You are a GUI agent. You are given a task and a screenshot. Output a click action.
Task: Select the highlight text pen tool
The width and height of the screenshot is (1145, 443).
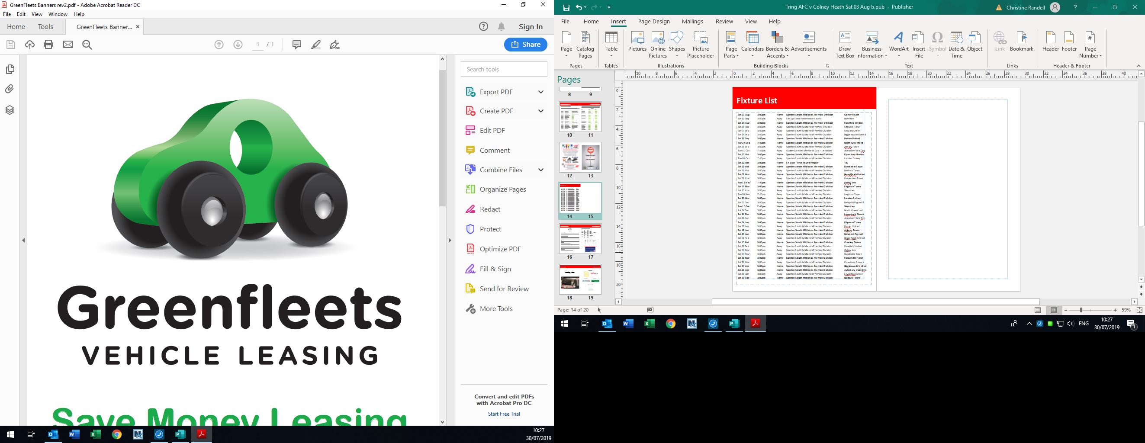pos(316,45)
